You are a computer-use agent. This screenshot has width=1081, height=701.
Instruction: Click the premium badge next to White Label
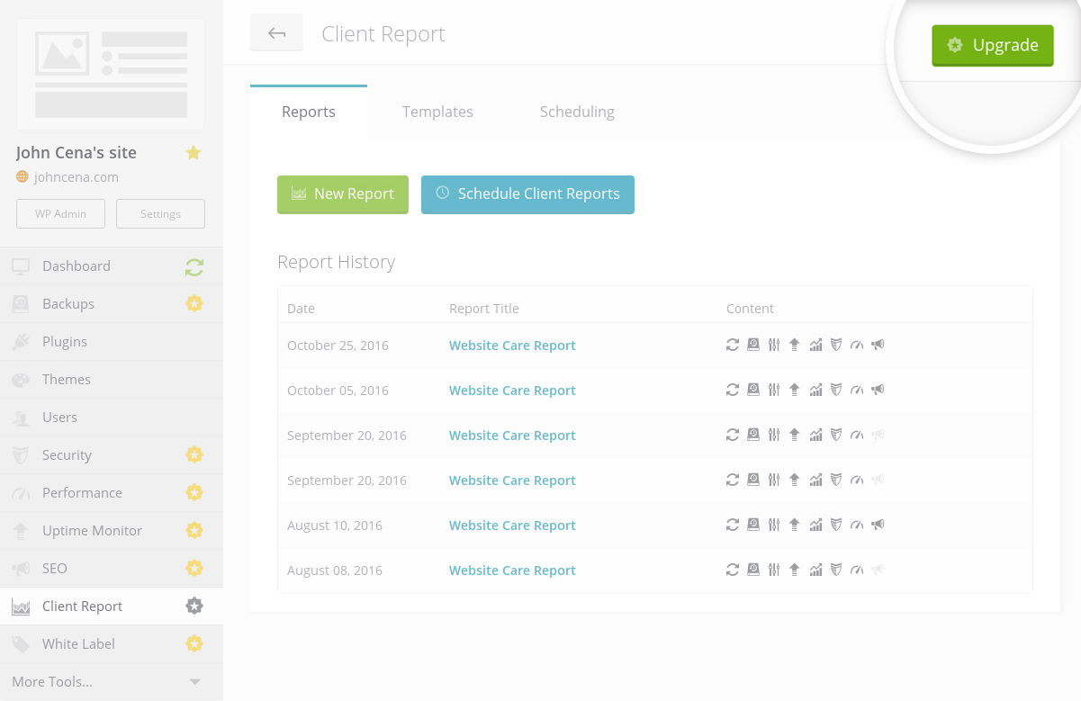click(194, 644)
